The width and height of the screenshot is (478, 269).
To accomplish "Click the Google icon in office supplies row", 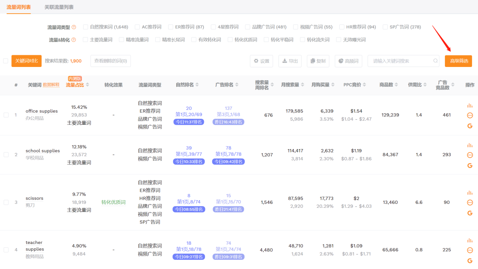I will coord(470,126).
